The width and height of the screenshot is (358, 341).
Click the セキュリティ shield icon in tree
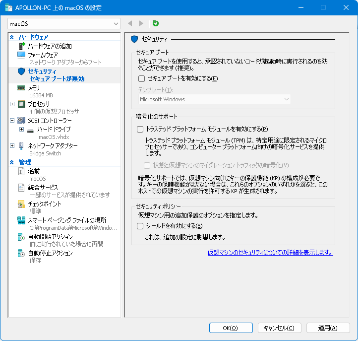[21, 71]
